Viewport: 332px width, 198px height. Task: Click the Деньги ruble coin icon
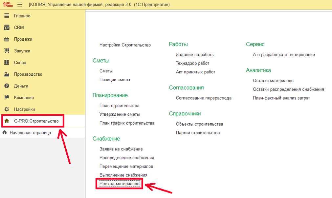pos(7,86)
